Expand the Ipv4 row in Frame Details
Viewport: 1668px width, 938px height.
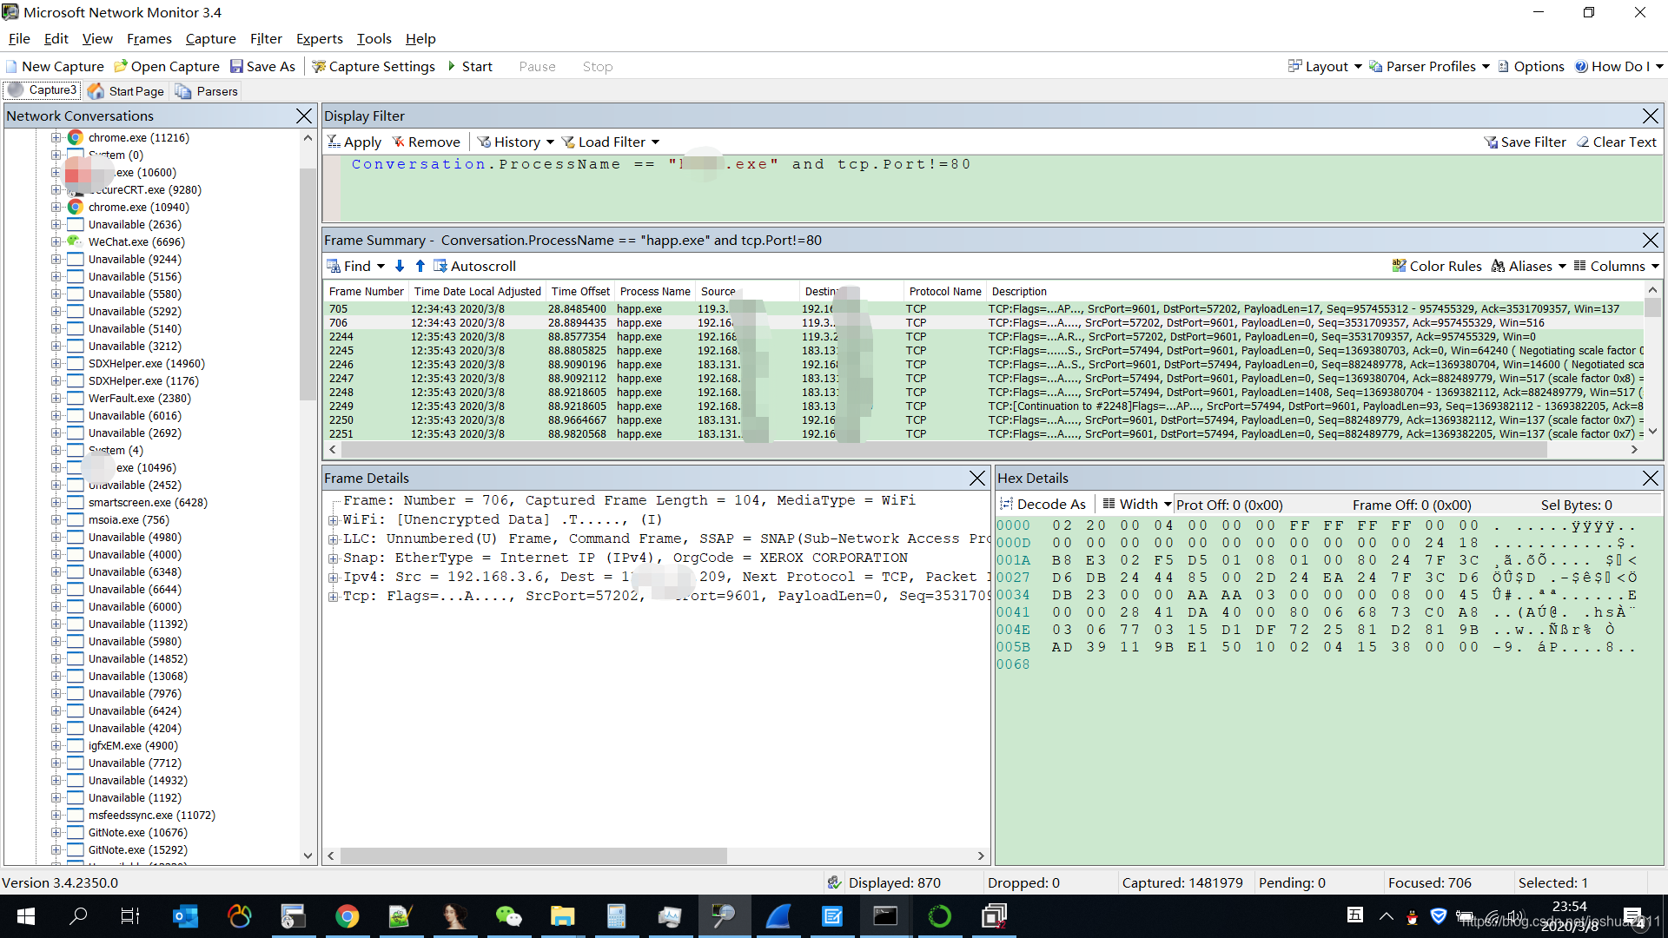coord(333,578)
